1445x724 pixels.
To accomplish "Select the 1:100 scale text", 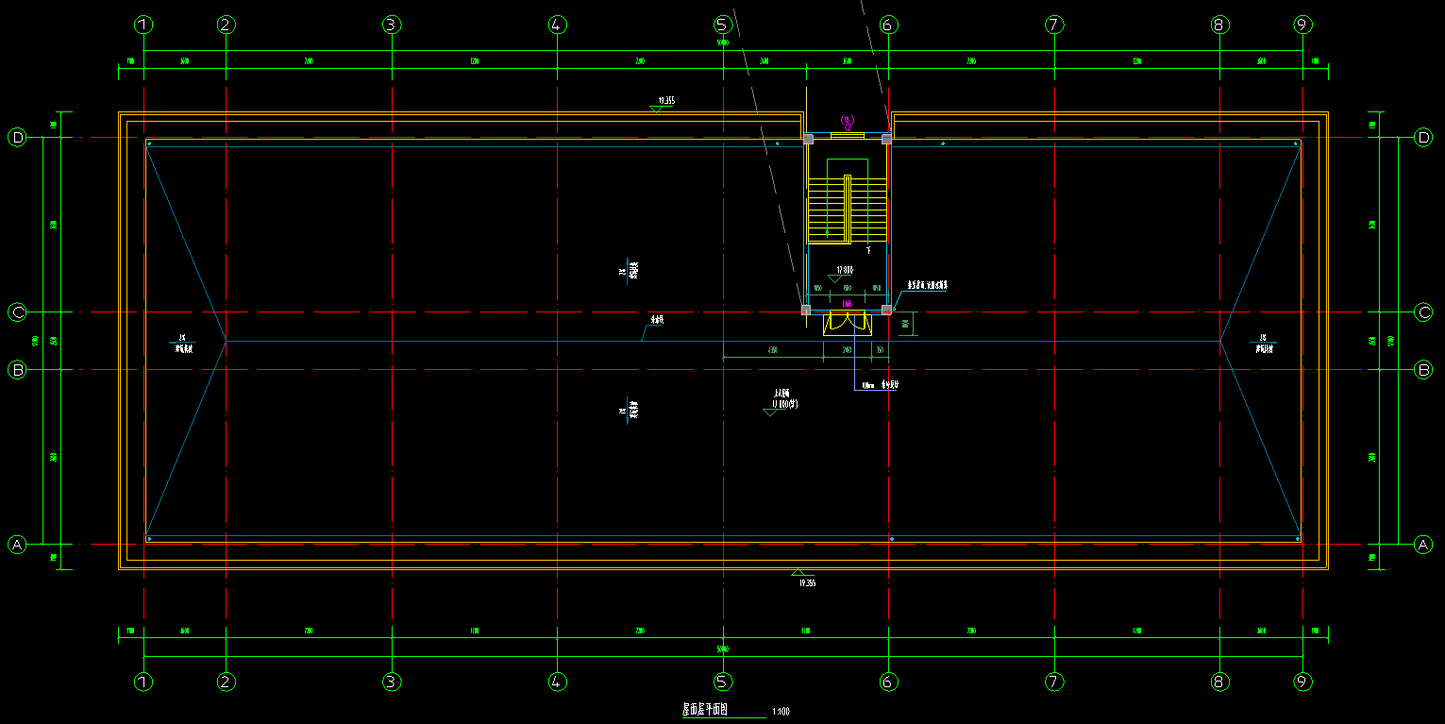I will tap(781, 711).
